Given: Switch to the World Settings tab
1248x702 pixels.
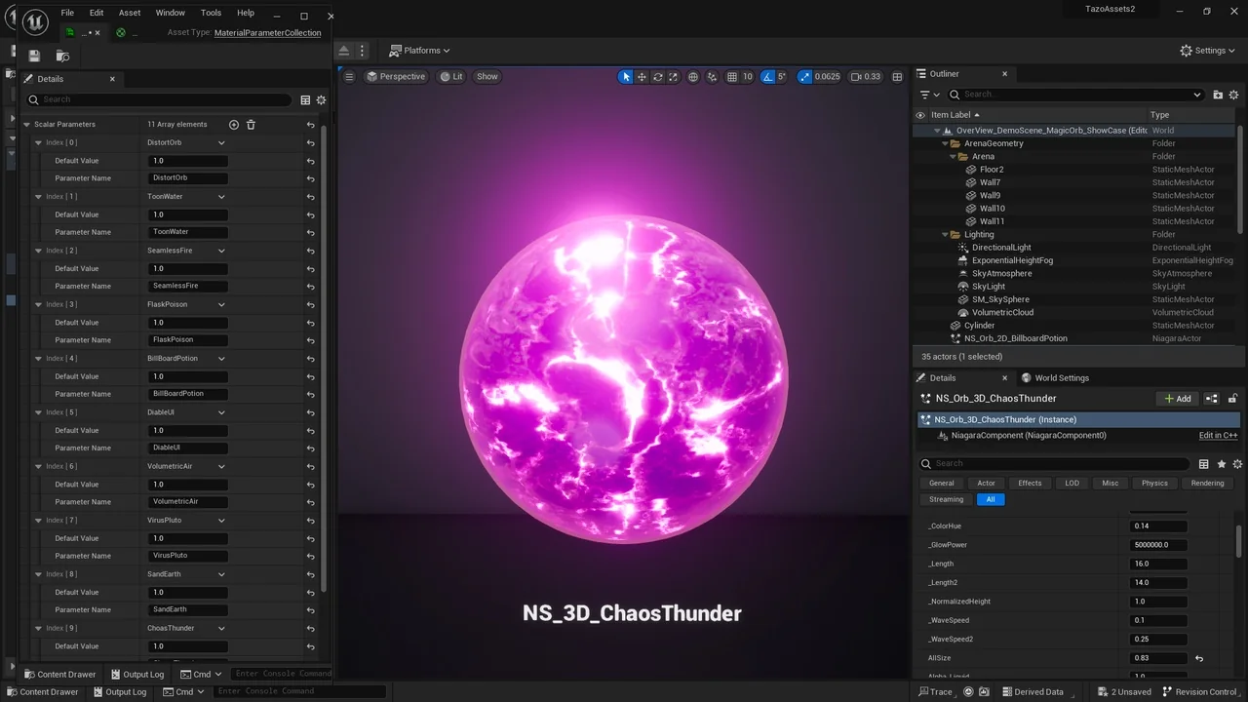Looking at the screenshot, I should [1062, 377].
